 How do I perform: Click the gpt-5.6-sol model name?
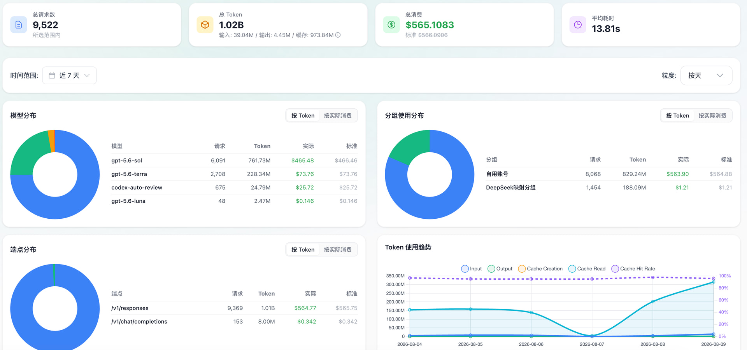point(127,160)
